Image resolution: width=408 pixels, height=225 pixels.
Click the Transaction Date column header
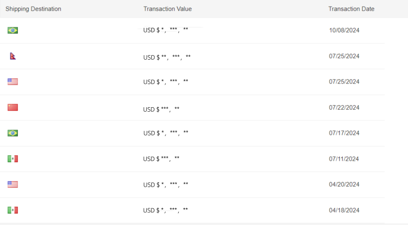pos(351,9)
